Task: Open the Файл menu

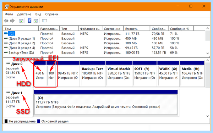Action: tap(9, 14)
